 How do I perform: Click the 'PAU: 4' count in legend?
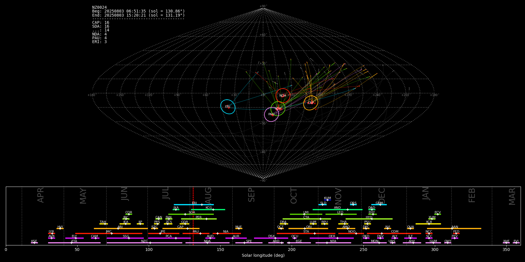pos(99,38)
